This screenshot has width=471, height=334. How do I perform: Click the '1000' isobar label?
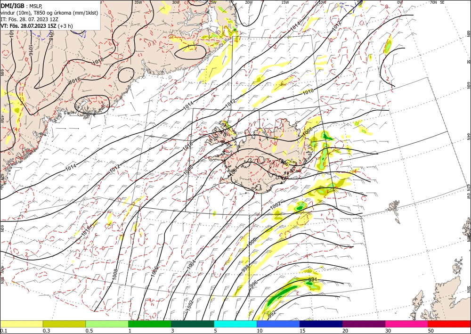[252, 242]
